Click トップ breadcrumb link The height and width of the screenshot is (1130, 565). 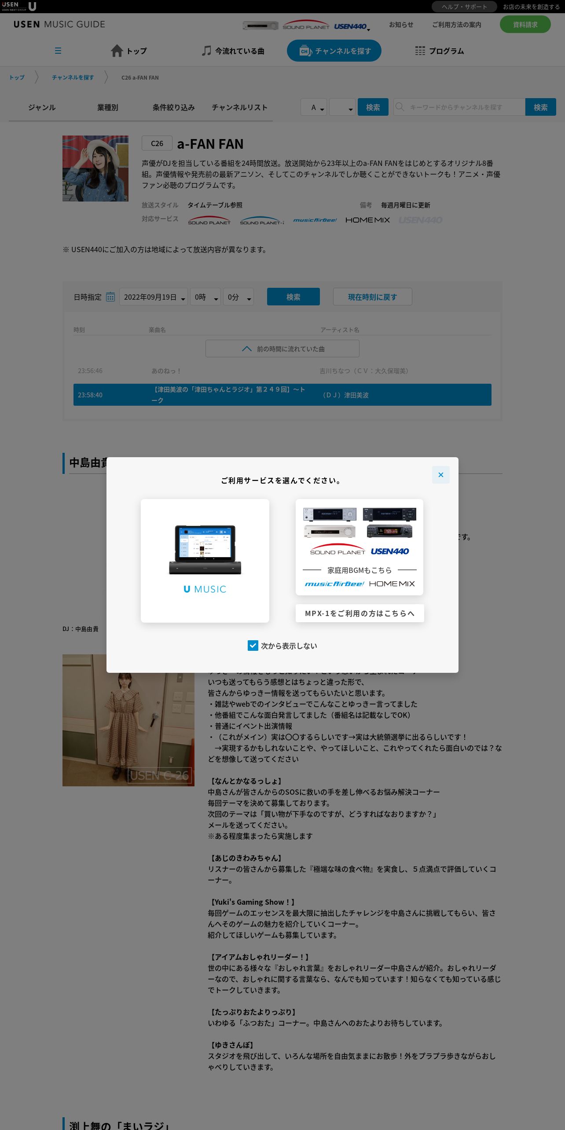click(x=17, y=77)
